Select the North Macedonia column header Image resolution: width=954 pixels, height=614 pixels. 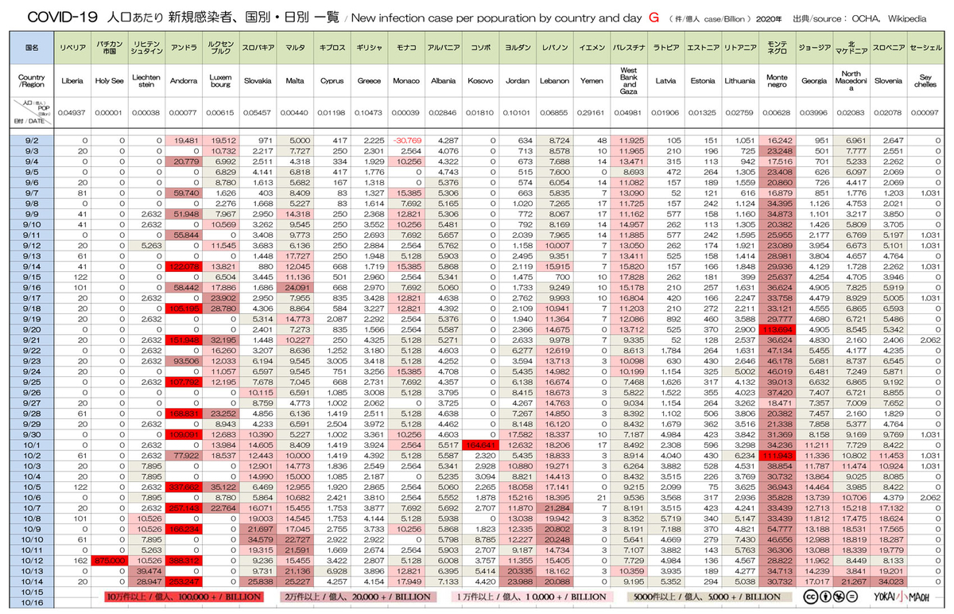851,80
